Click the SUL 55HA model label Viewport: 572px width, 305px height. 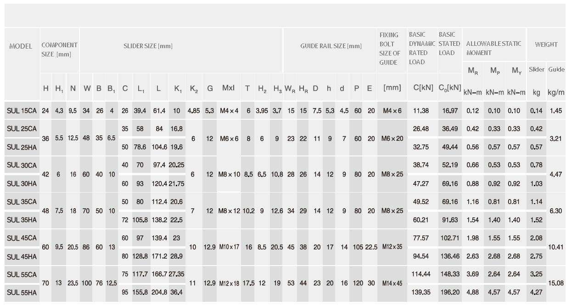(x=22, y=292)
